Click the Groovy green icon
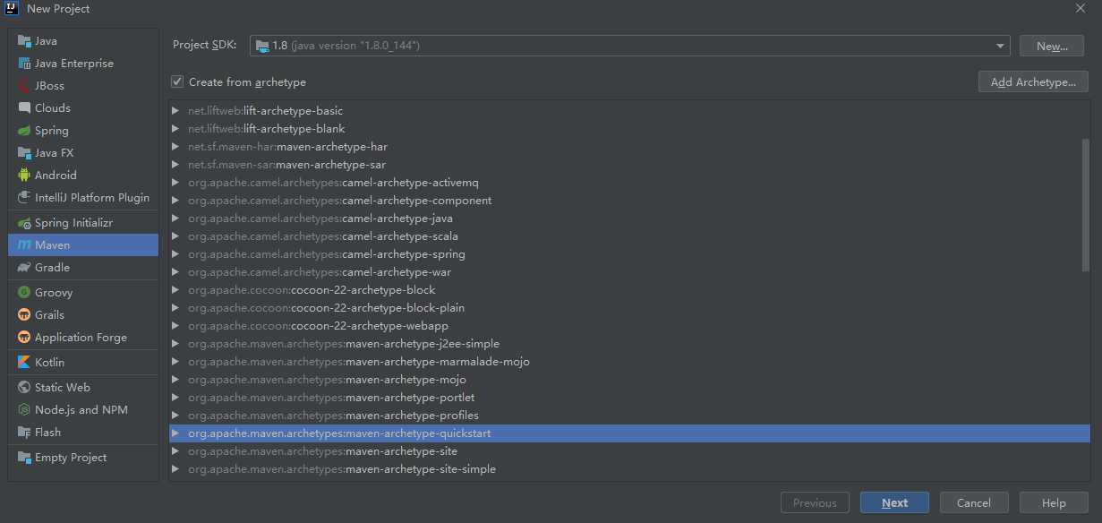This screenshot has width=1102, height=523. (24, 293)
